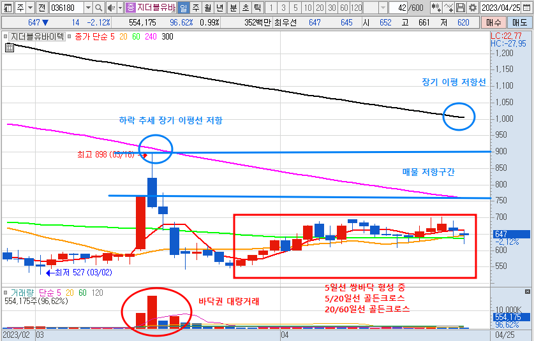
Task: Select the 20 interval button
Action: (x=320, y=8)
